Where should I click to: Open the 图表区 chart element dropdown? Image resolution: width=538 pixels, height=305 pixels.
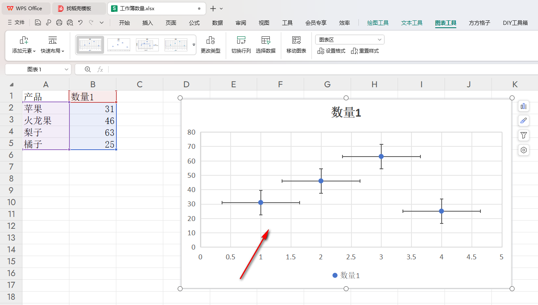tap(350, 40)
